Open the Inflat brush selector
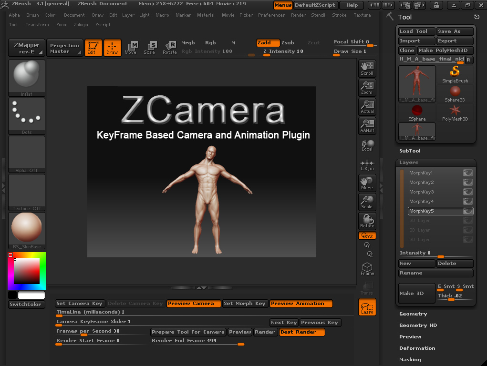Screen dimensions: 487x366 [27, 78]
